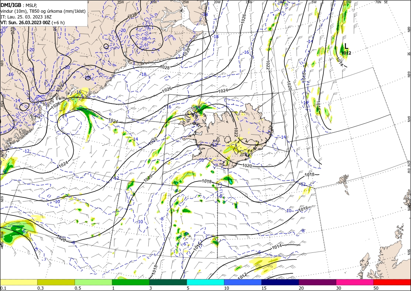Click the 1014 isobar label near bottom right

pyautogui.click(x=277, y=246)
